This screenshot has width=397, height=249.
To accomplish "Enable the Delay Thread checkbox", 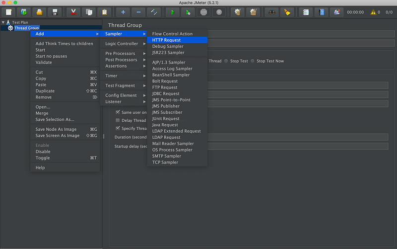I will coord(118,120).
